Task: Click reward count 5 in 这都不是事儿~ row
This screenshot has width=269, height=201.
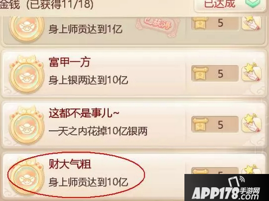Action: click(x=221, y=125)
